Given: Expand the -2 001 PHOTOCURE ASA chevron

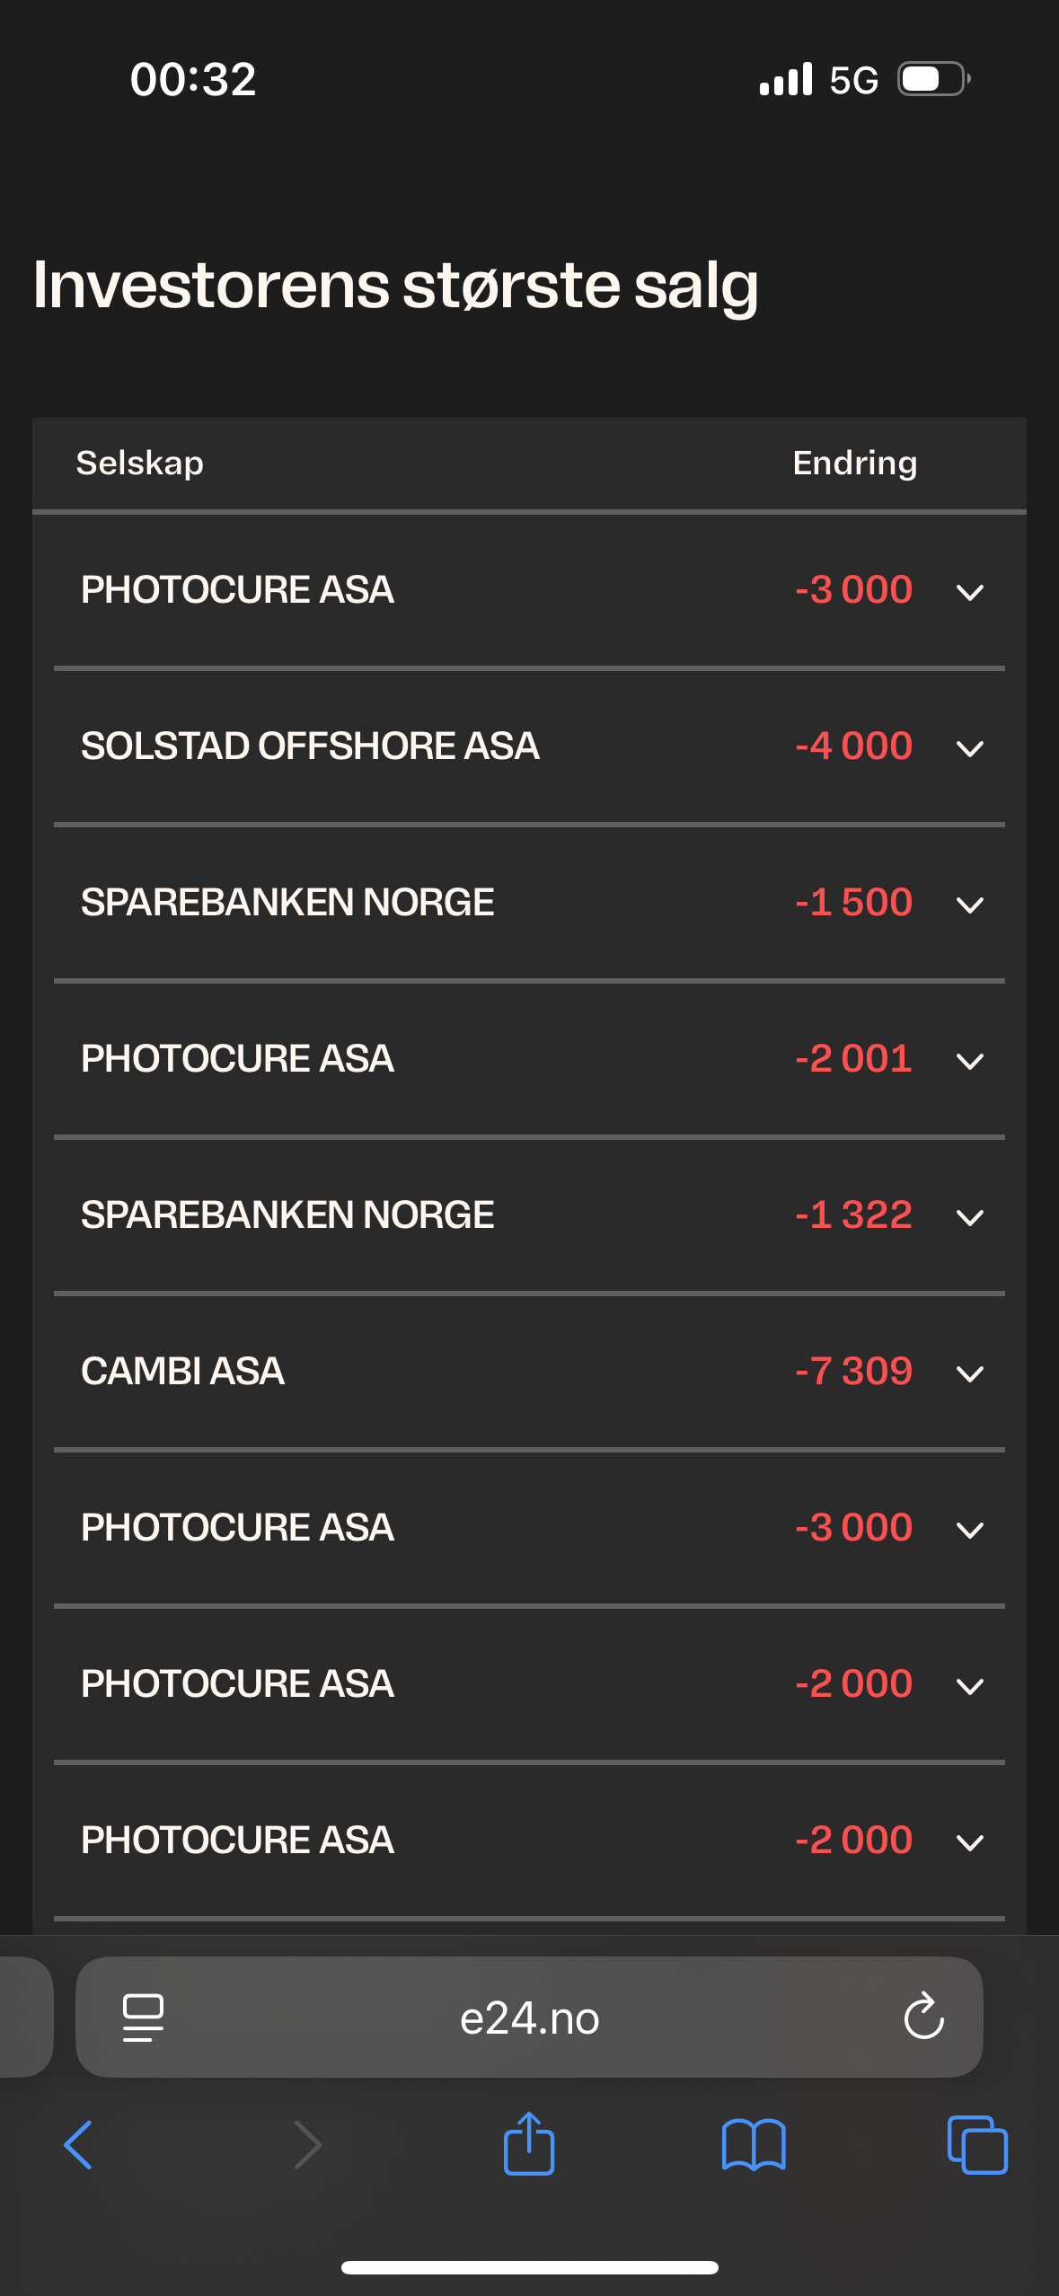Looking at the screenshot, I should tap(970, 1061).
